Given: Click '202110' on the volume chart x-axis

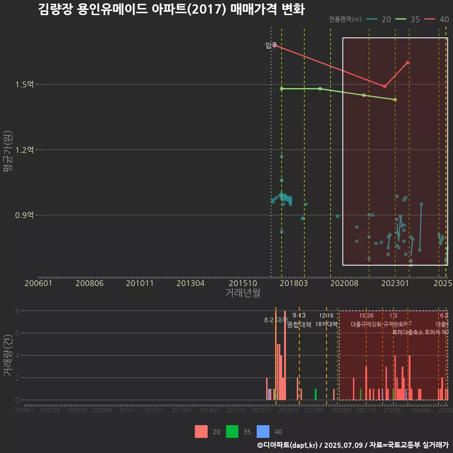Looking at the screenshot, I should pyautogui.click(x=366, y=410).
